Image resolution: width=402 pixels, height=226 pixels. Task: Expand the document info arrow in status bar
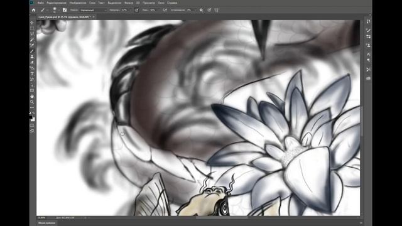85,218
